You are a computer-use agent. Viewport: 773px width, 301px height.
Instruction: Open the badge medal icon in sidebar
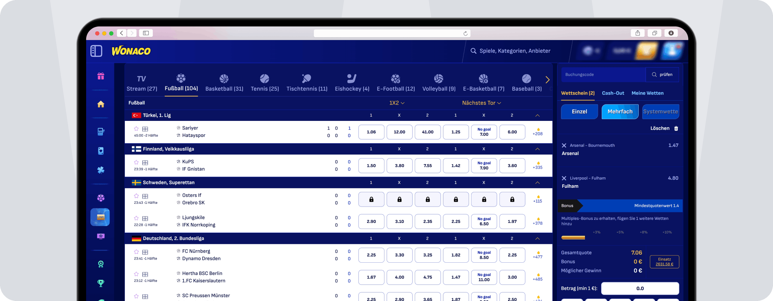pyautogui.click(x=101, y=264)
